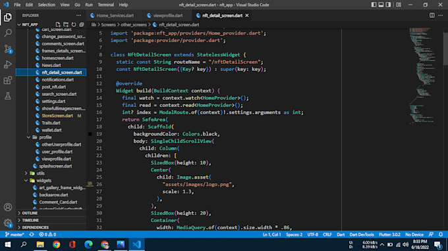Collapse the NFT_APP root folder
The image size is (448, 251).
pyautogui.click(x=19, y=24)
